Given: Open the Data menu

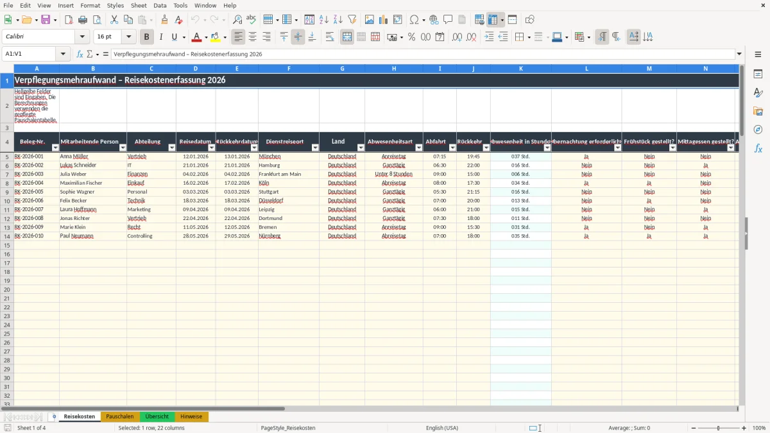Looking at the screenshot, I should (160, 5).
